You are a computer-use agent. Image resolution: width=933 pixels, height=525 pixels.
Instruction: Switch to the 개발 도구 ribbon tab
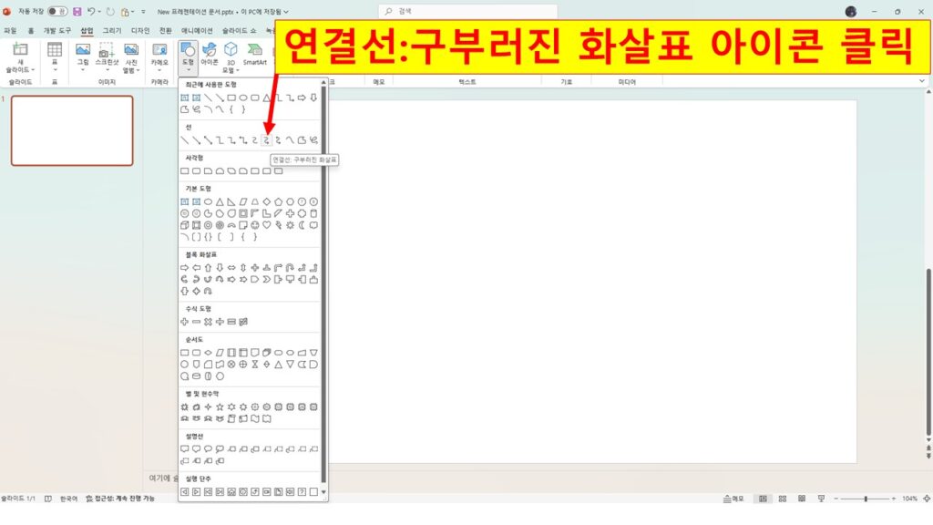coord(56,30)
